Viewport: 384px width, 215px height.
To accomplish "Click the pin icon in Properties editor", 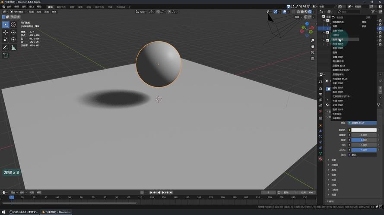I will pyautogui.click(x=380, y=81).
